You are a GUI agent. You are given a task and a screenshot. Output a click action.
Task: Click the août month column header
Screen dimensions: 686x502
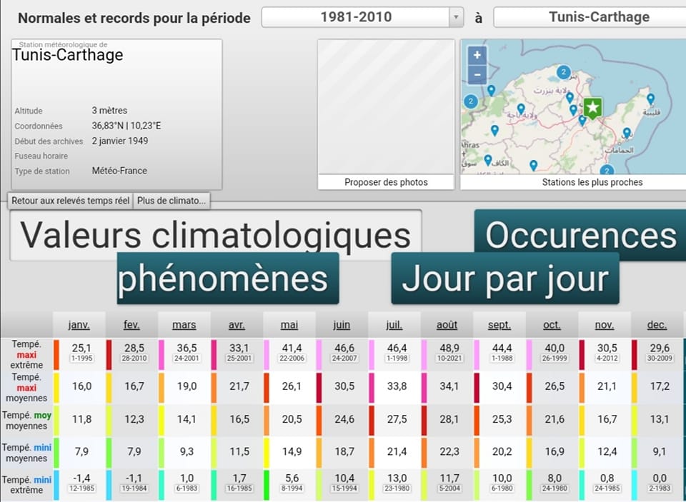(447, 325)
